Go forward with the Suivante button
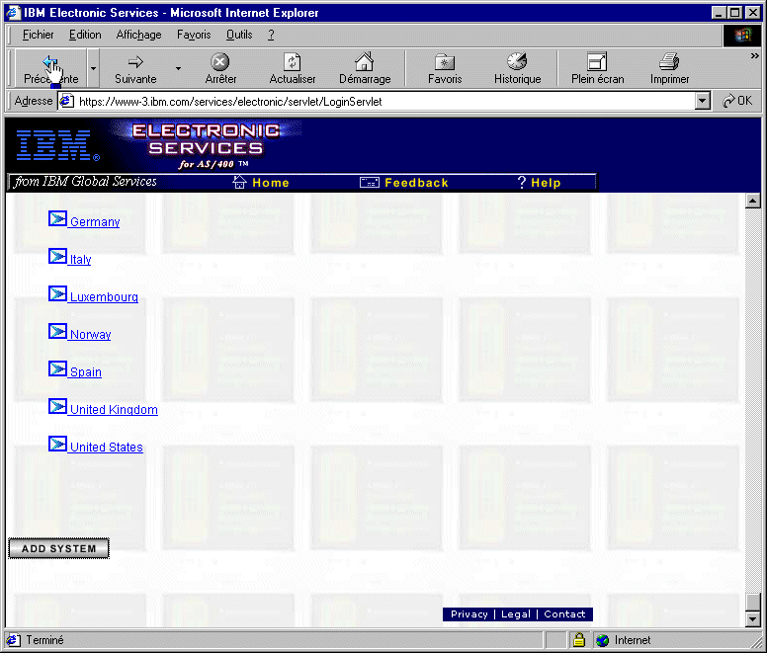This screenshot has height=653, width=767. point(135,68)
